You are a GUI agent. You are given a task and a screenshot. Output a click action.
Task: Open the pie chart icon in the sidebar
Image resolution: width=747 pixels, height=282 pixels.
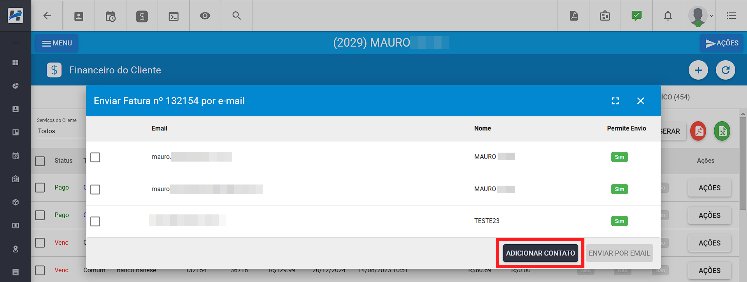16,86
